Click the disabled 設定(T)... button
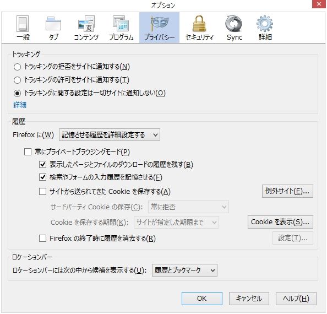 pos(293,238)
